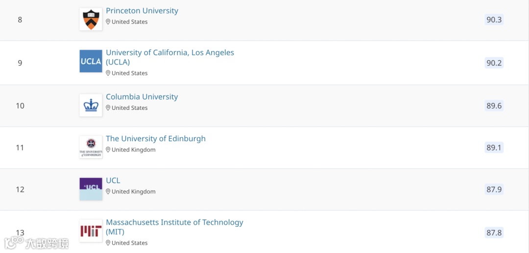Image resolution: width=529 pixels, height=253 pixels.
Task: Click the 90.2 score for UCLA
Action: coord(494,63)
